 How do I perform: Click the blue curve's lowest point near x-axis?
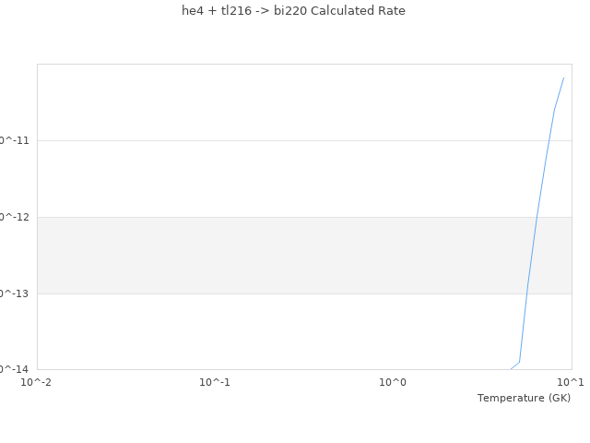512,369
